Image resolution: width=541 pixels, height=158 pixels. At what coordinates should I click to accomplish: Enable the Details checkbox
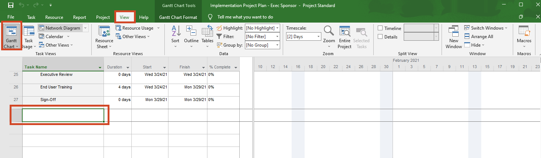coord(380,37)
